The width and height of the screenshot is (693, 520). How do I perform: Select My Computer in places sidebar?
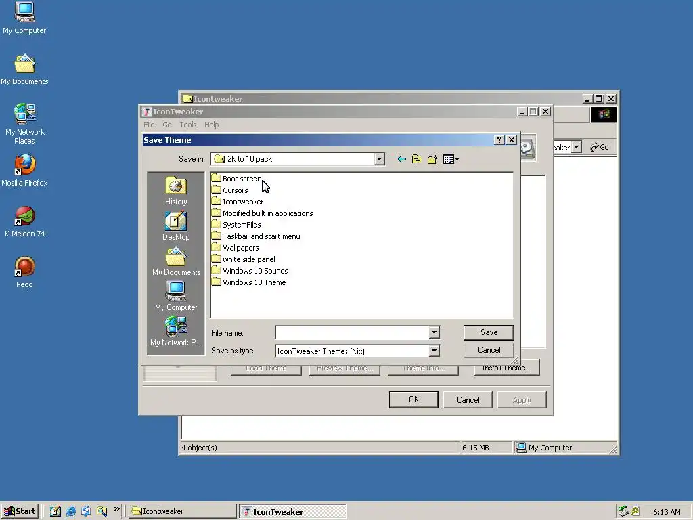[x=176, y=297]
